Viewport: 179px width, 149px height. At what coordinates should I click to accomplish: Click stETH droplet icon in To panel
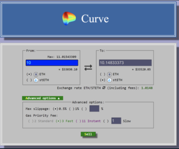[x=110, y=80]
